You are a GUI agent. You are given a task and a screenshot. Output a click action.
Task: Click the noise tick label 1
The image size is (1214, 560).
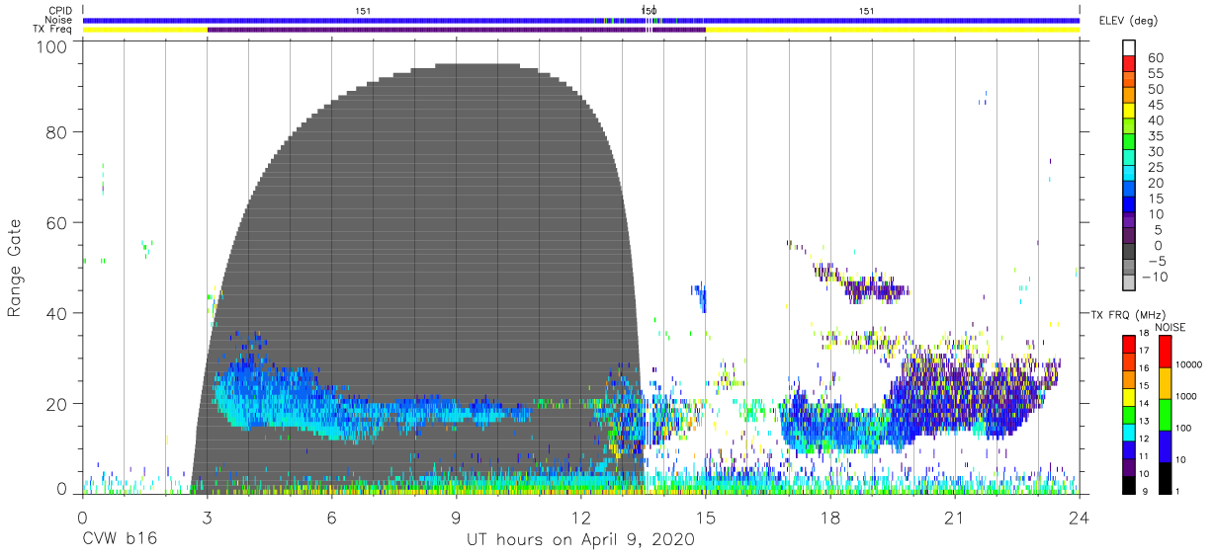1176,491
